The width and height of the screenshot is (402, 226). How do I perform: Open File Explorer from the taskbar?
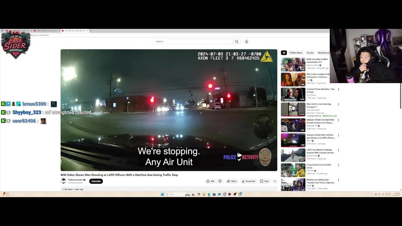click(204, 194)
